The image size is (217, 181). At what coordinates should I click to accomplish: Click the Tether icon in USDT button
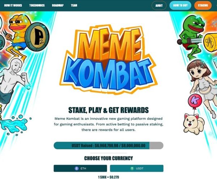coord(132,168)
